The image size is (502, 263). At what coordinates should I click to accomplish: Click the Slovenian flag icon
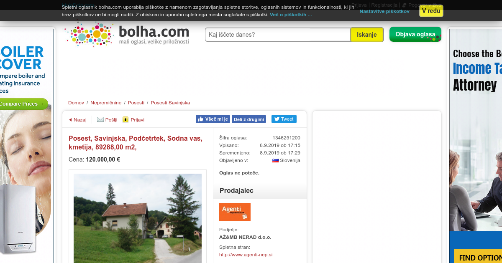click(275, 160)
